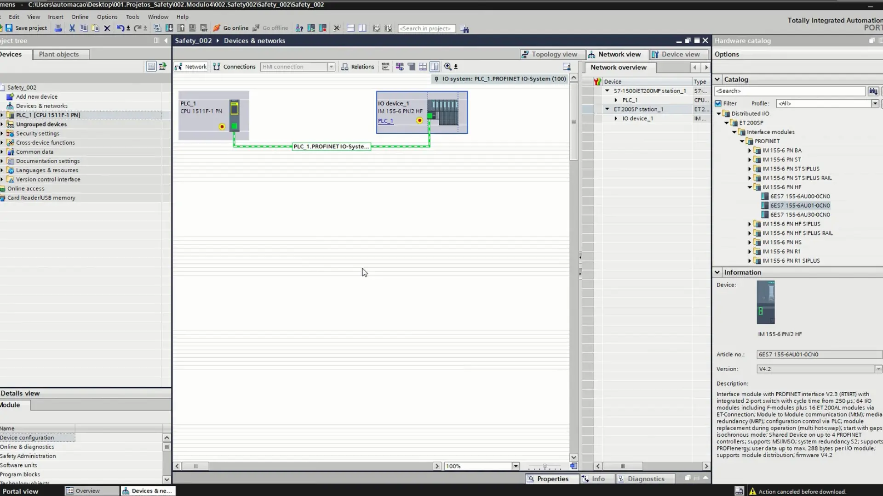
Task: Click the Undo arrow icon
Action: point(120,28)
